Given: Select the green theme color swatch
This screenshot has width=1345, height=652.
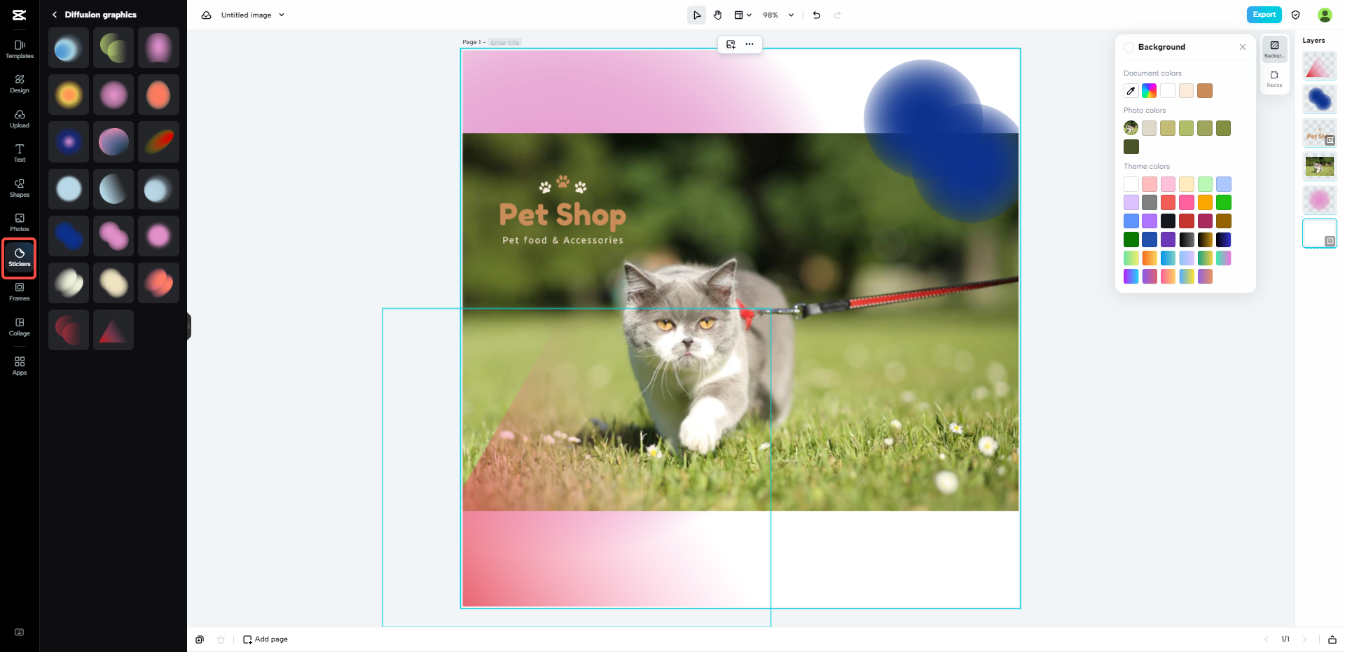Looking at the screenshot, I should click(x=1224, y=202).
